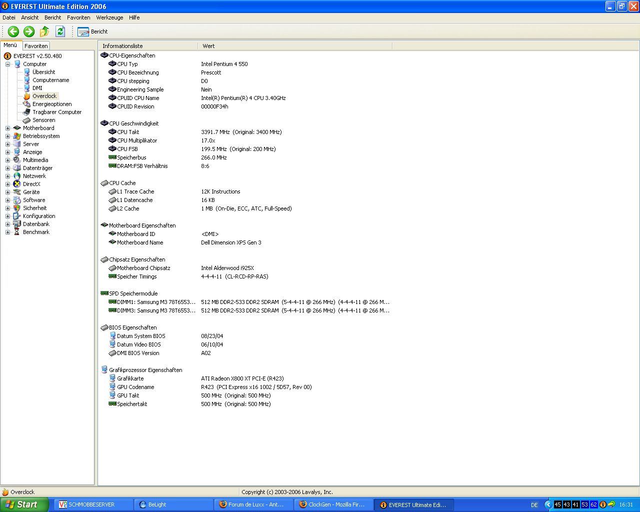Click the Netzwerk tree icon
This screenshot has width=640, height=512.
[x=17, y=176]
